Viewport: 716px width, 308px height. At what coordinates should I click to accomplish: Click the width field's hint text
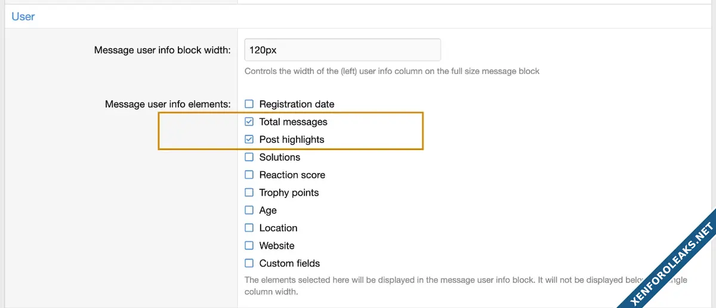[391, 71]
